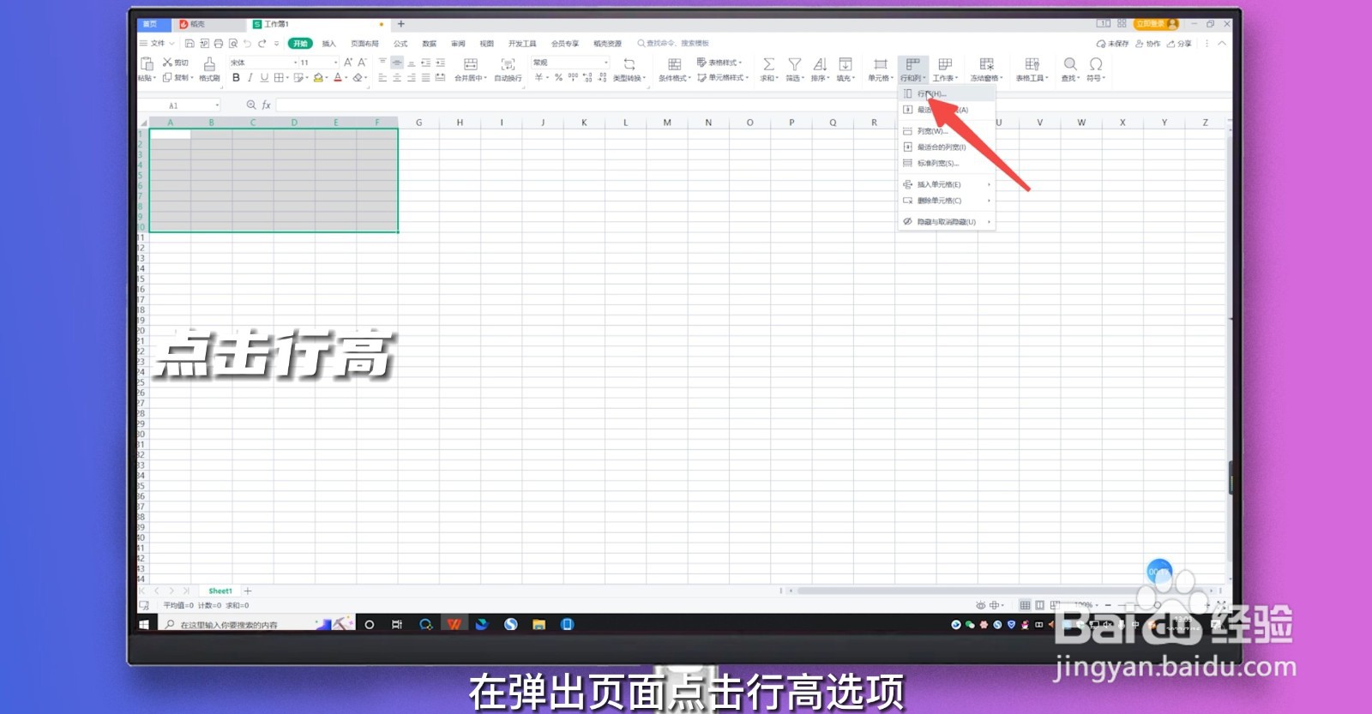1372x714 pixels.
Task: Switch to page layout view in status bar
Action: point(1039,605)
